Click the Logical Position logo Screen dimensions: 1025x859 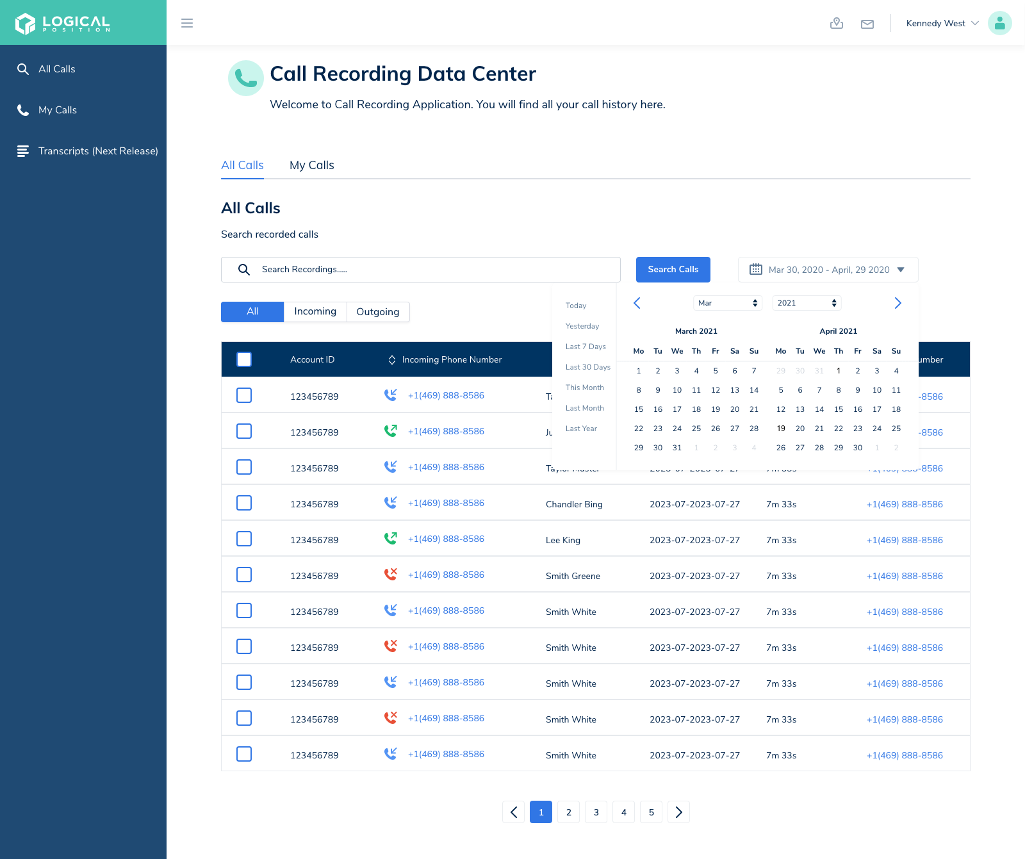coord(63,23)
